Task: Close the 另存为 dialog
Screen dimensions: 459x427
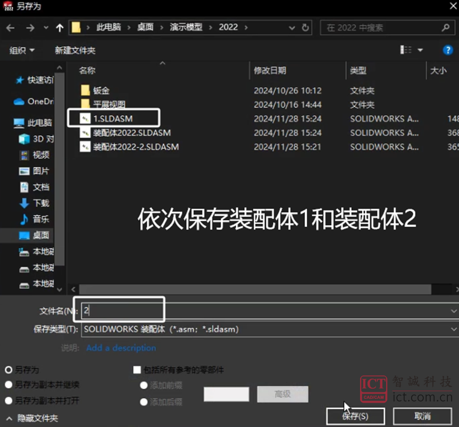Action: (x=453, y=6)
